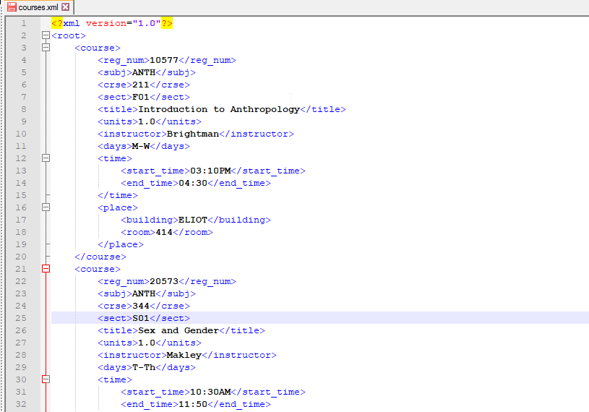Click days value M-W

(141, 146)
